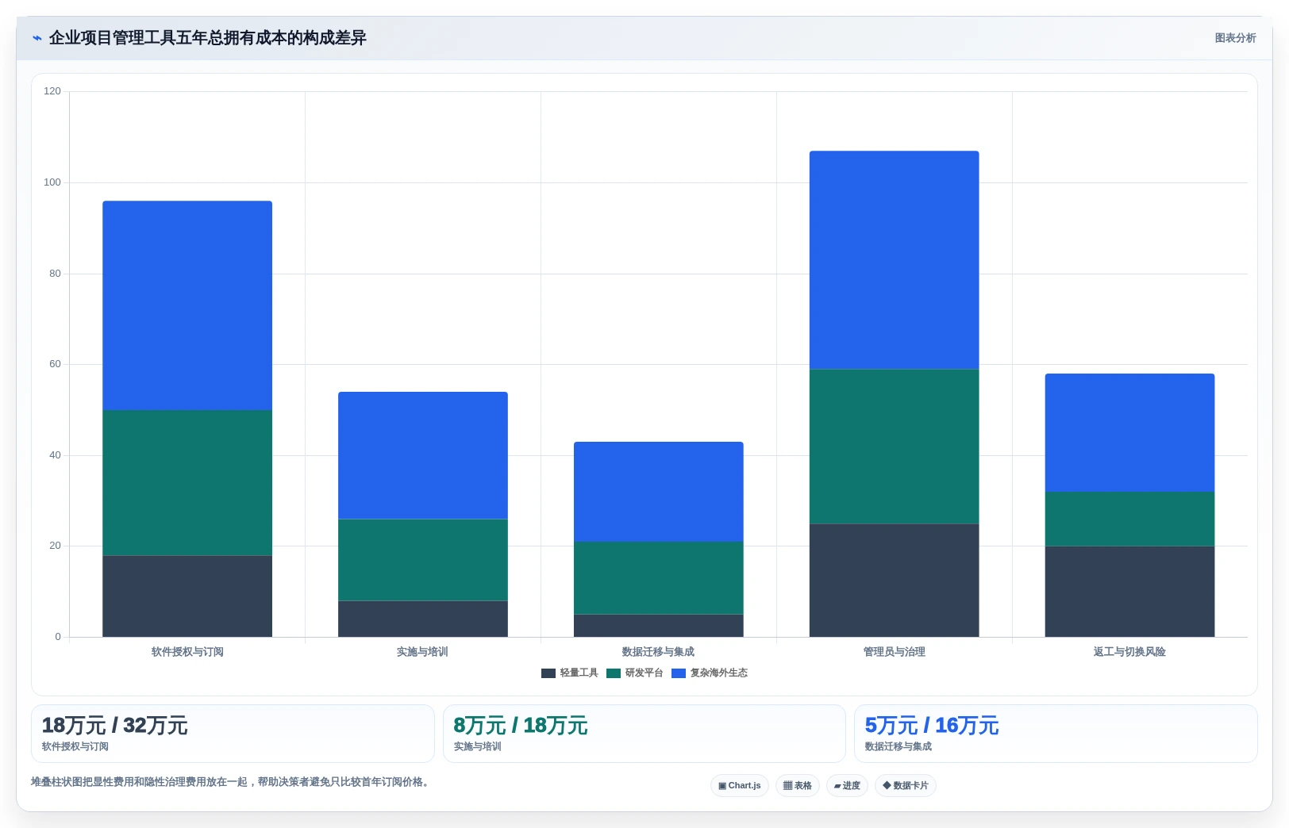Click the 8万元 / 18万元 stat card
Viewport: 1289px width, 828px height.
[644, 734]
